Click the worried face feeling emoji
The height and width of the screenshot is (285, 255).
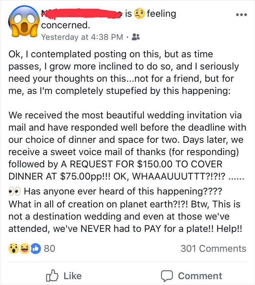pos(139,14)
